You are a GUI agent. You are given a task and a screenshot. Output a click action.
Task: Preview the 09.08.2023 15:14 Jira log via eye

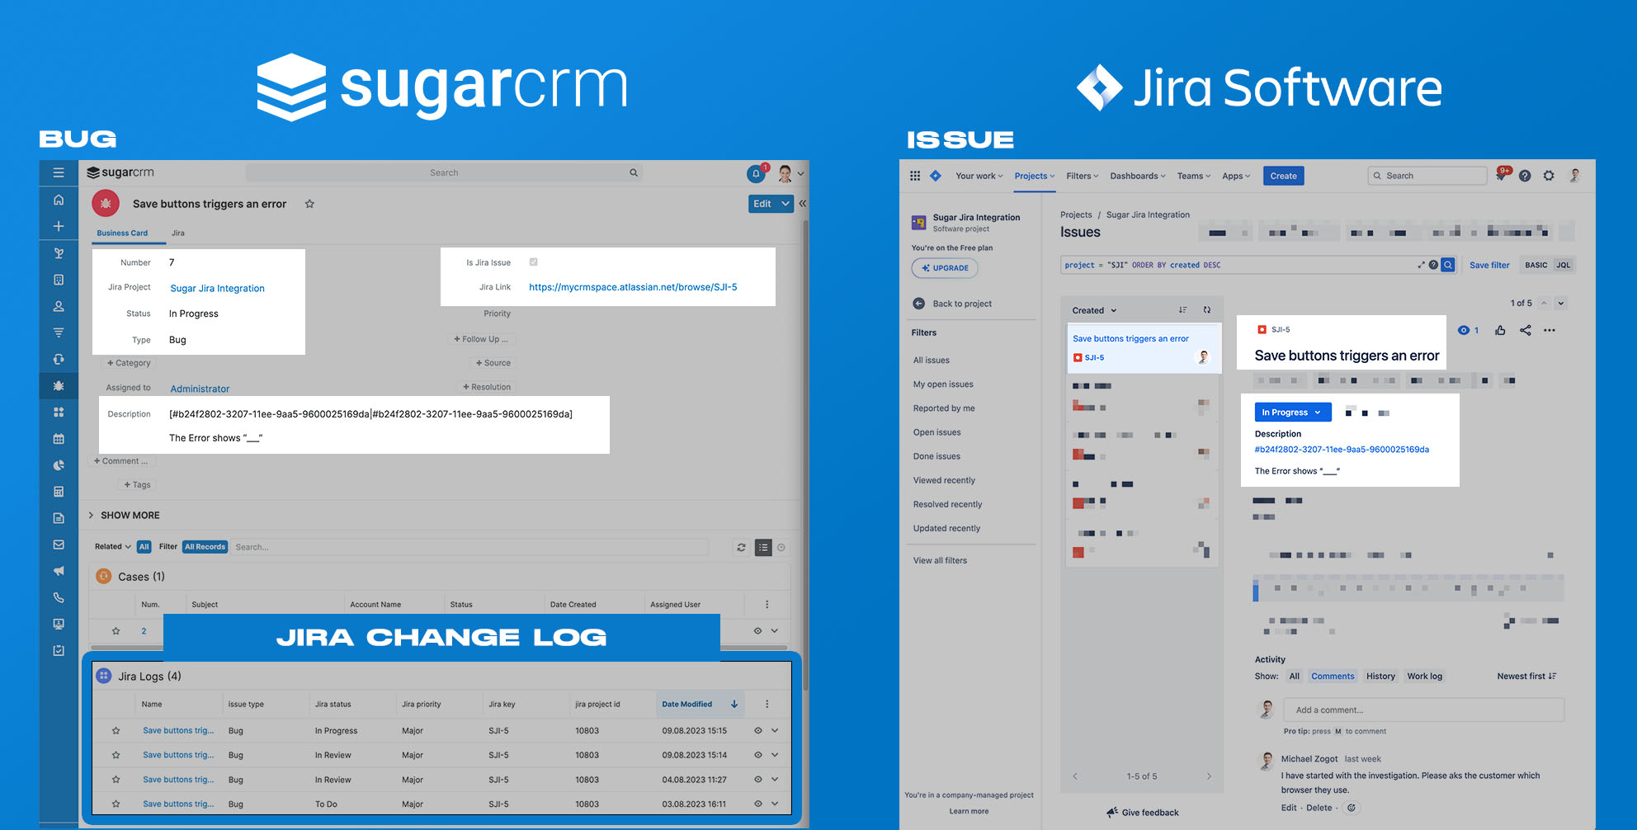758,755
